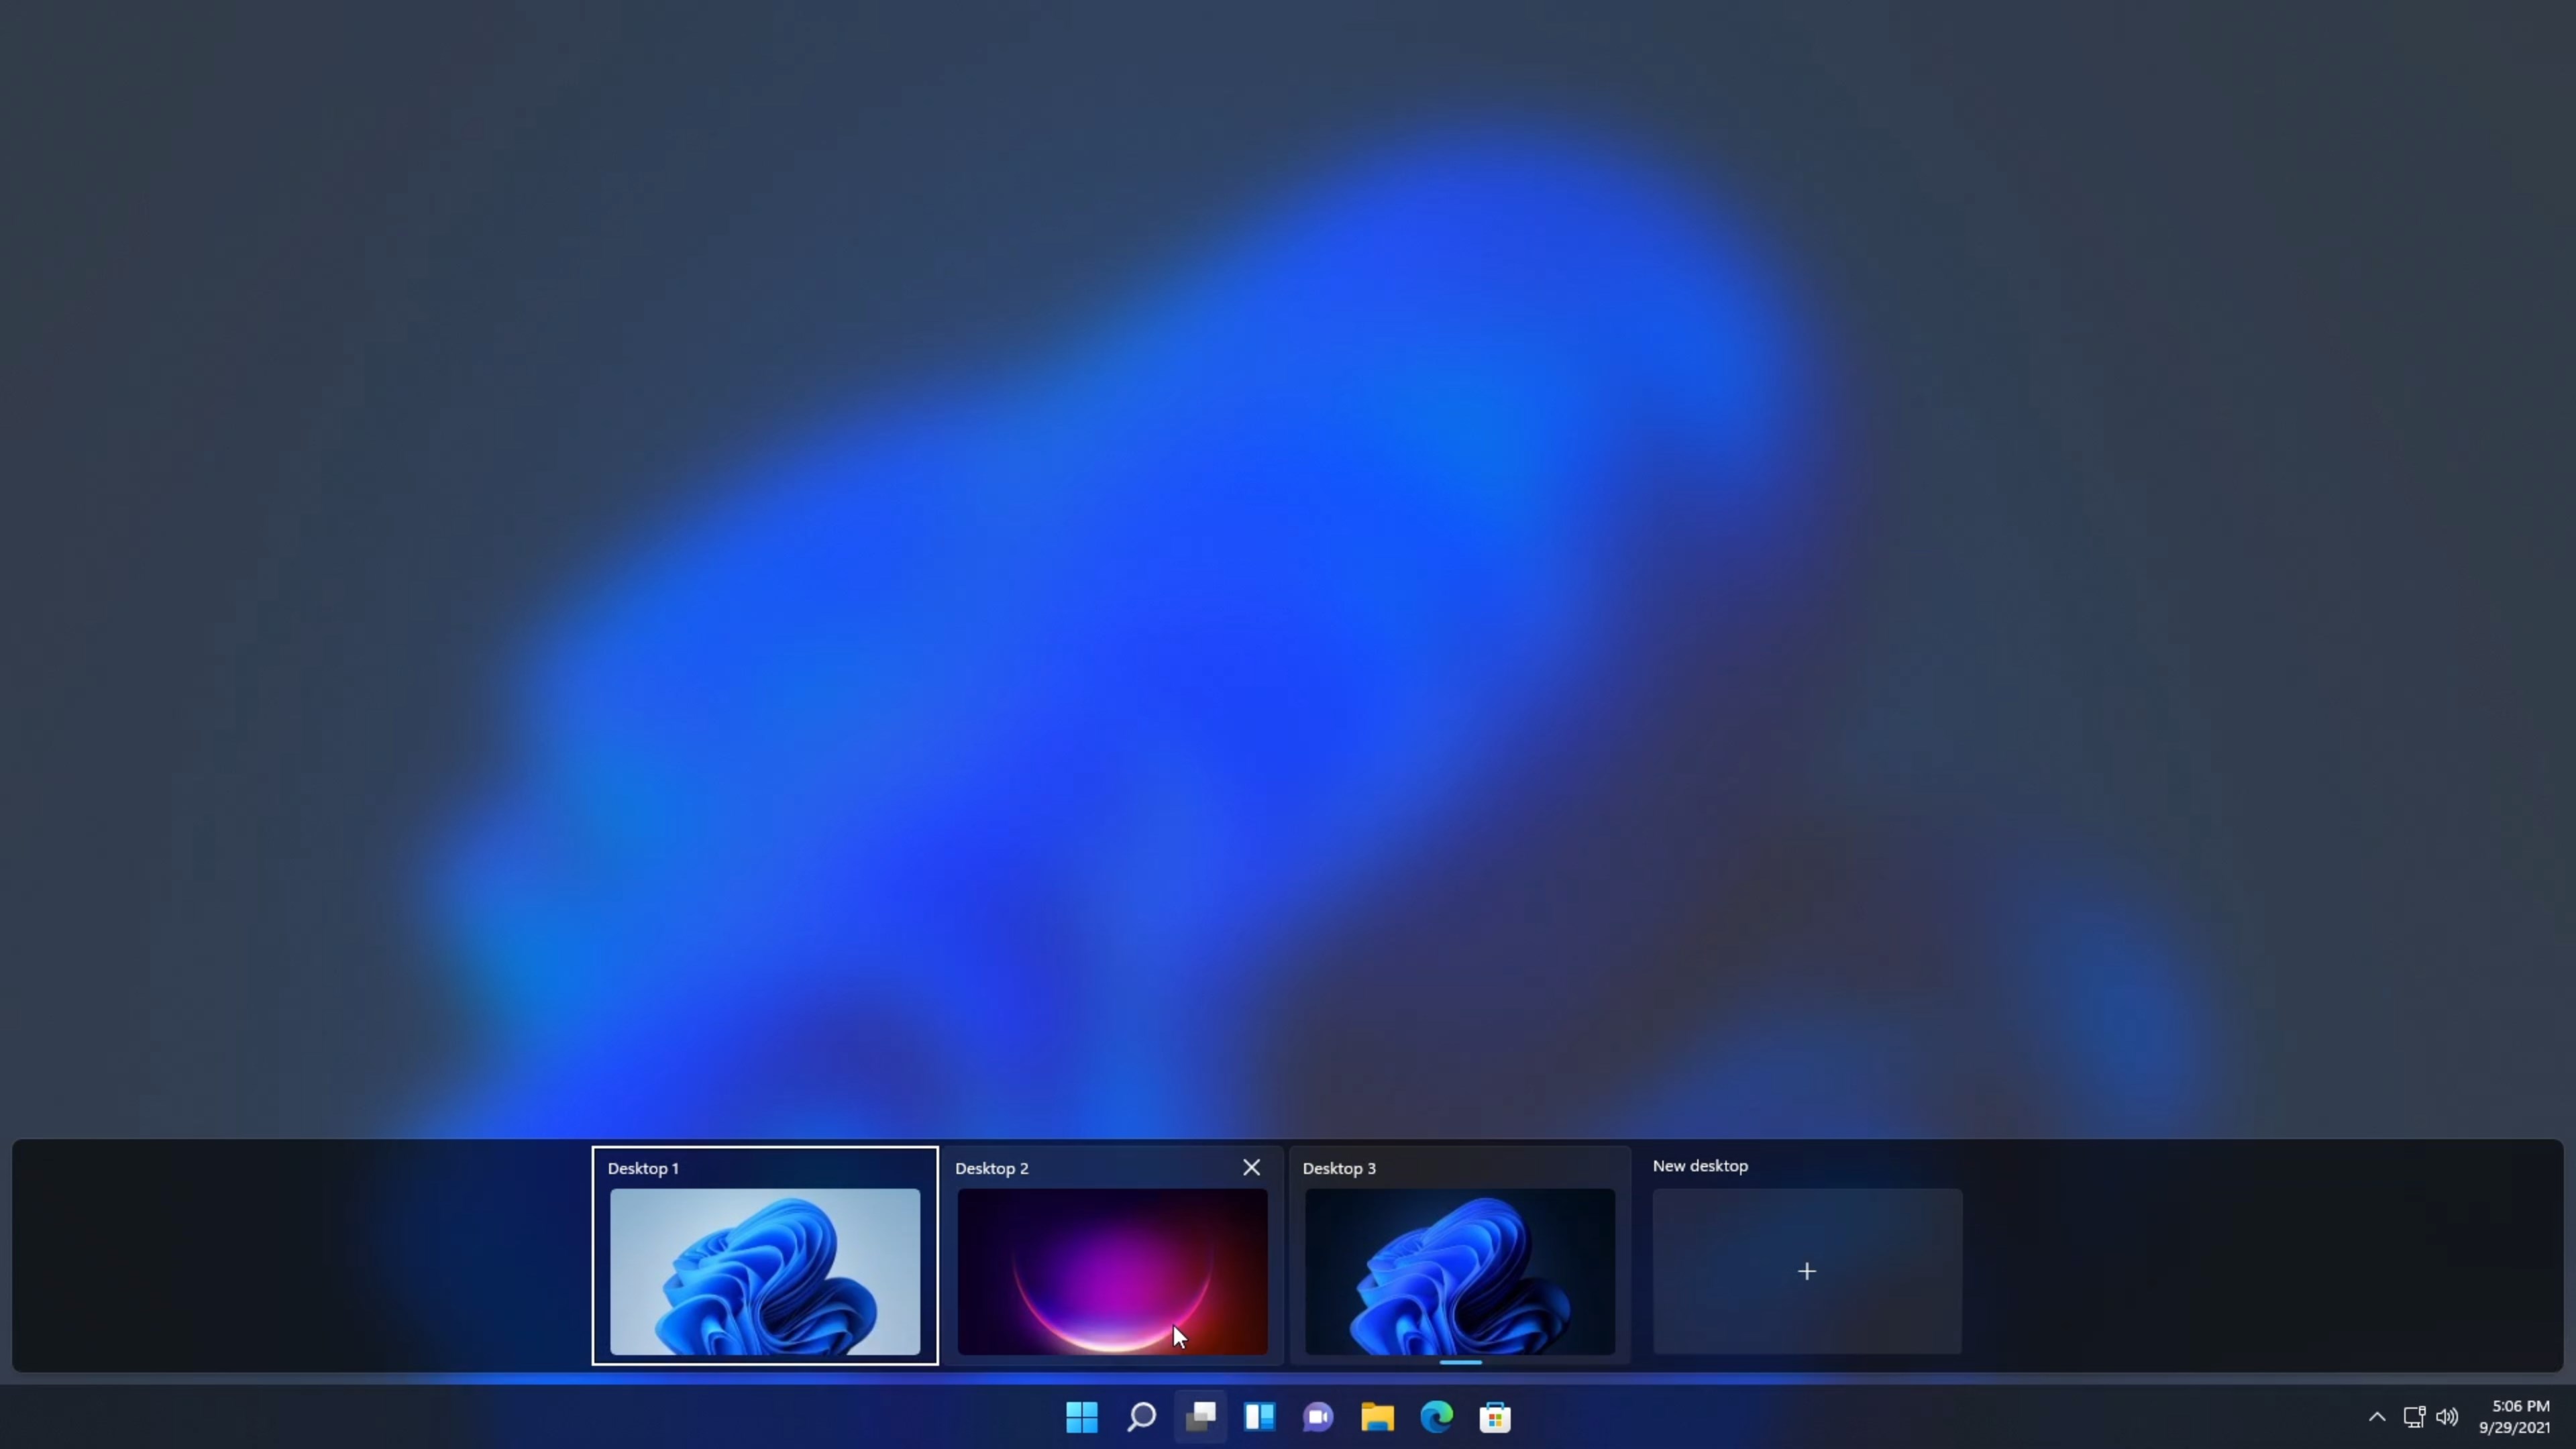2576x1449 pixels.
Task: Close Desktop 2
Action: click(1251, 1167)
